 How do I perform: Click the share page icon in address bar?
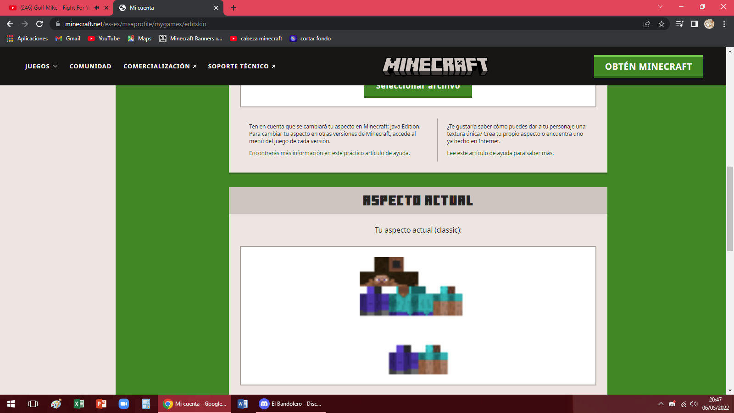(647, 24)
